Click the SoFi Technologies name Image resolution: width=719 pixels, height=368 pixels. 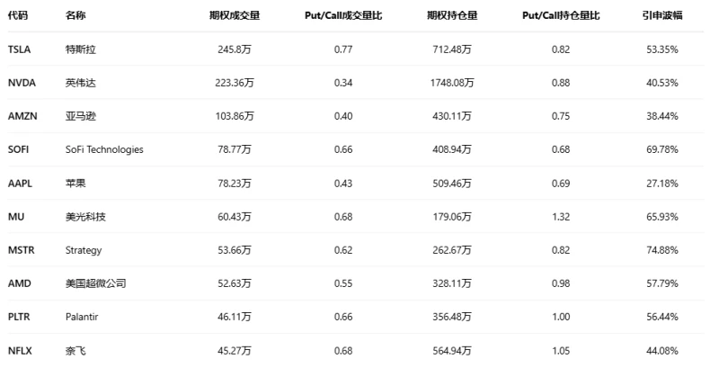click(x=104, y=149)
